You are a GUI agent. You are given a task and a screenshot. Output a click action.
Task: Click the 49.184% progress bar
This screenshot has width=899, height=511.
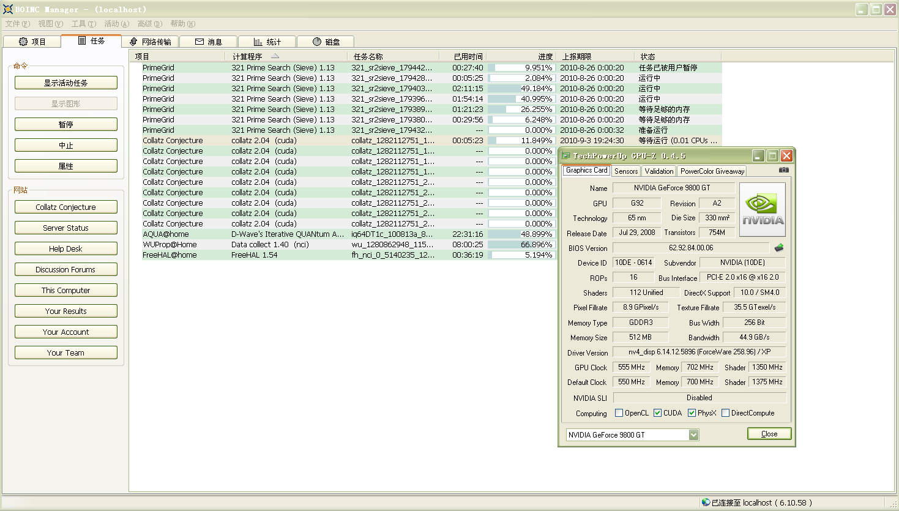[521, 88]
